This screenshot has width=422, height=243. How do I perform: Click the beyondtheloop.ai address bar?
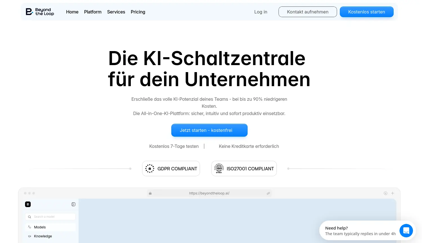click(x=209, y=193)
